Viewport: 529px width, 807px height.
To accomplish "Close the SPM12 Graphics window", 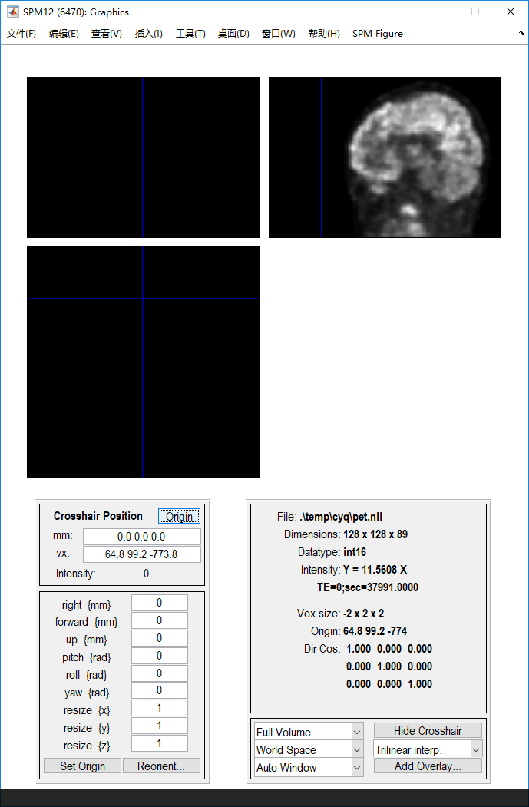I will (511, 12).
